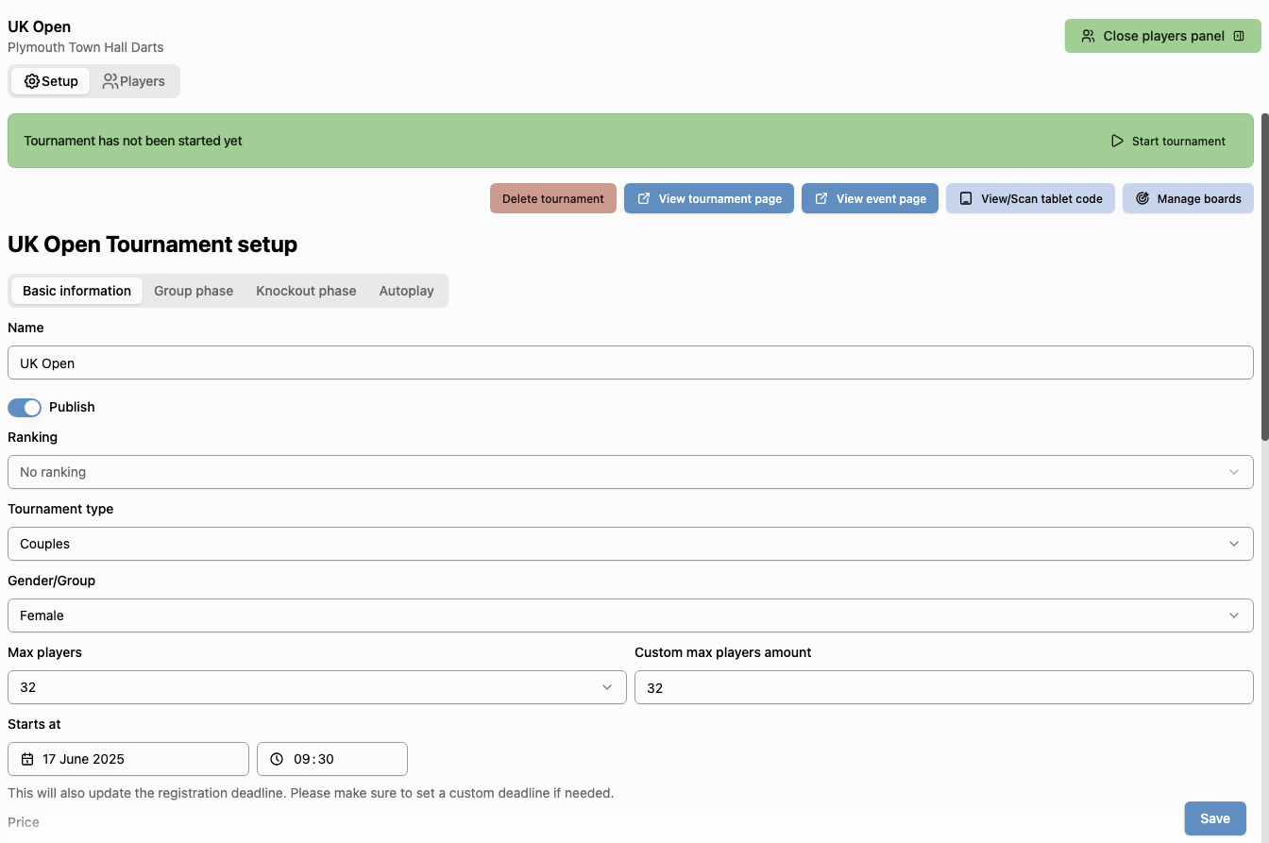Click the Manage boards button
Viewport: 1269px width, 843px height.
click(1188, 198)
